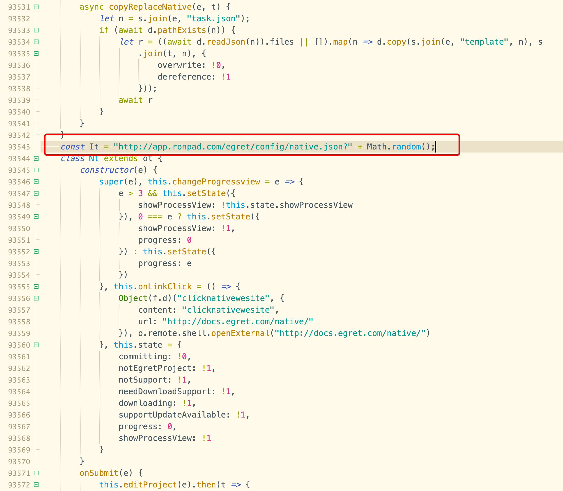Viewport: 563px width, 491px height.
Task: Collapse fold marker on line 93549
Action: tap(36, 217)
